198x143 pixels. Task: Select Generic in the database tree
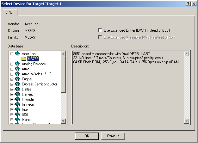tap(28, 94)
